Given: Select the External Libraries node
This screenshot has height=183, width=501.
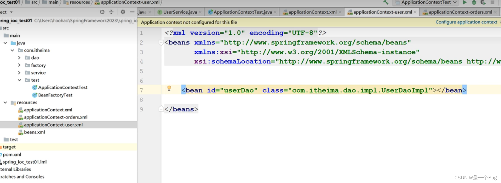Looking at the screenshot, I should pos(15,169).
